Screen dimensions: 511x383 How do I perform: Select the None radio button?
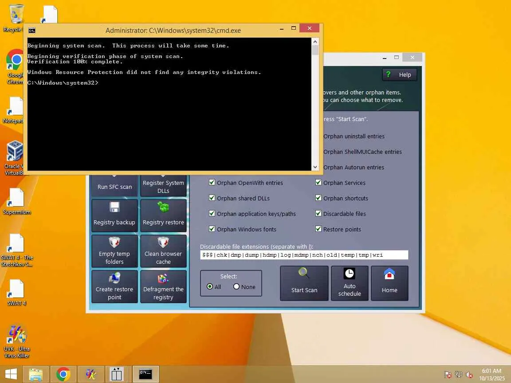click(236, 287)
